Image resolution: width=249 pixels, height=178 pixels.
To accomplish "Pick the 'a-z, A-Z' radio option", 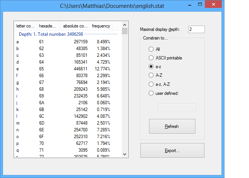I will (151, 84).
